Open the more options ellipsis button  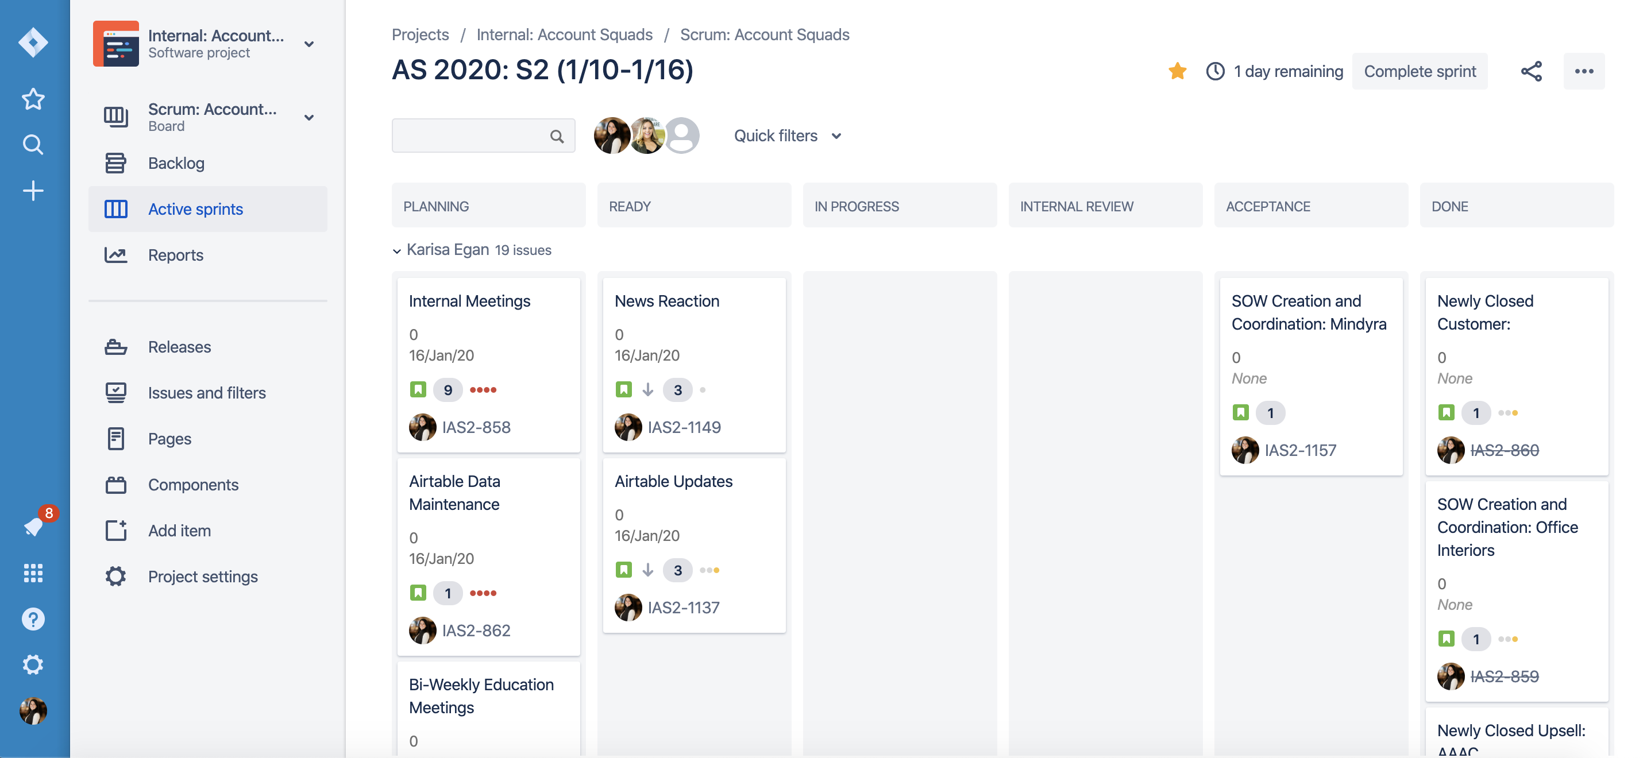[x=1584, y=71]
